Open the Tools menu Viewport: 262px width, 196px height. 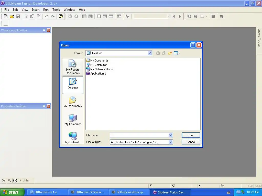56,10
